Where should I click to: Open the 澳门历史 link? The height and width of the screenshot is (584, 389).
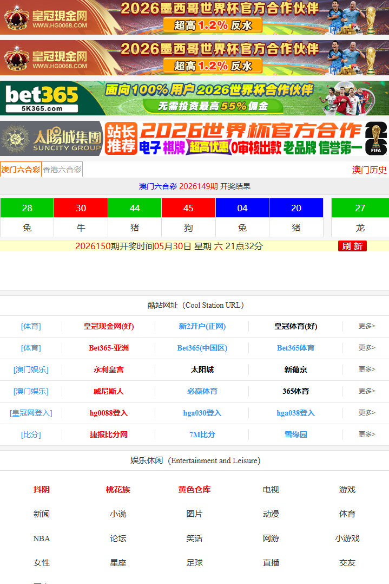coord(370,170)
